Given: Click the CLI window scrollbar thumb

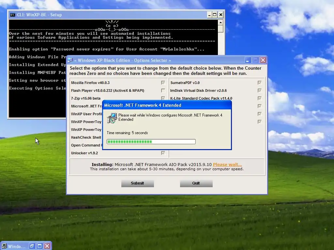Looking at the screenshot, I should tap(221, 29).
